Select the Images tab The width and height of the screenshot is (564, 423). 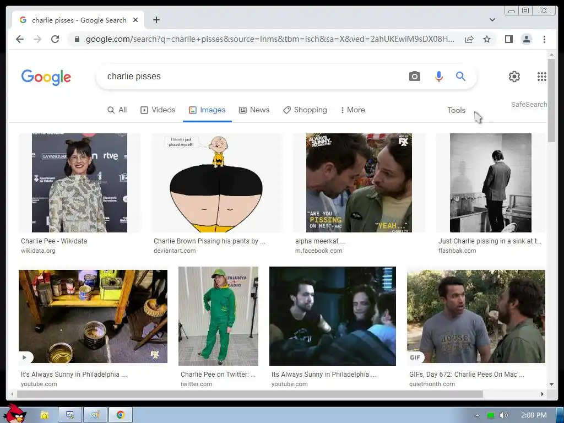tap(207, 110)
